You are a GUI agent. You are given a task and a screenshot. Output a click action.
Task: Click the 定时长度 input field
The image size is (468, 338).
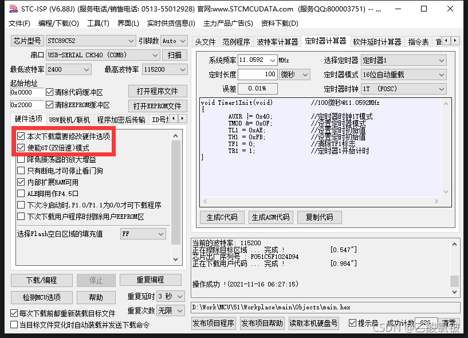(258, 74)
